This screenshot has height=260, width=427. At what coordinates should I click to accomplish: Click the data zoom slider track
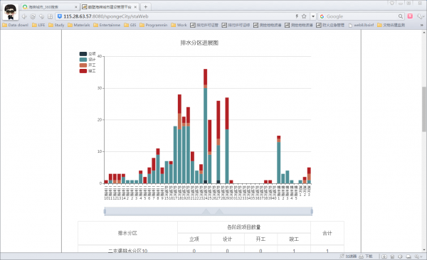point(209,211)
